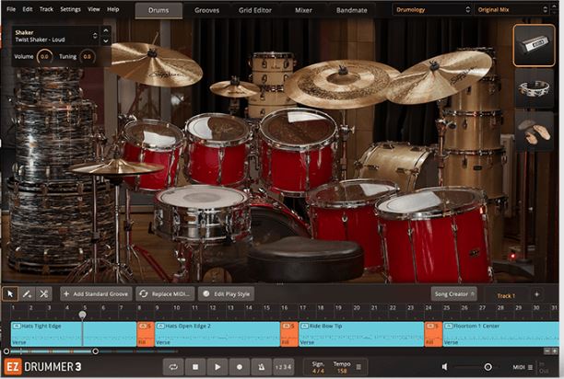
Task: Select the Fill block at bar 16
Action: click(289, 334)
